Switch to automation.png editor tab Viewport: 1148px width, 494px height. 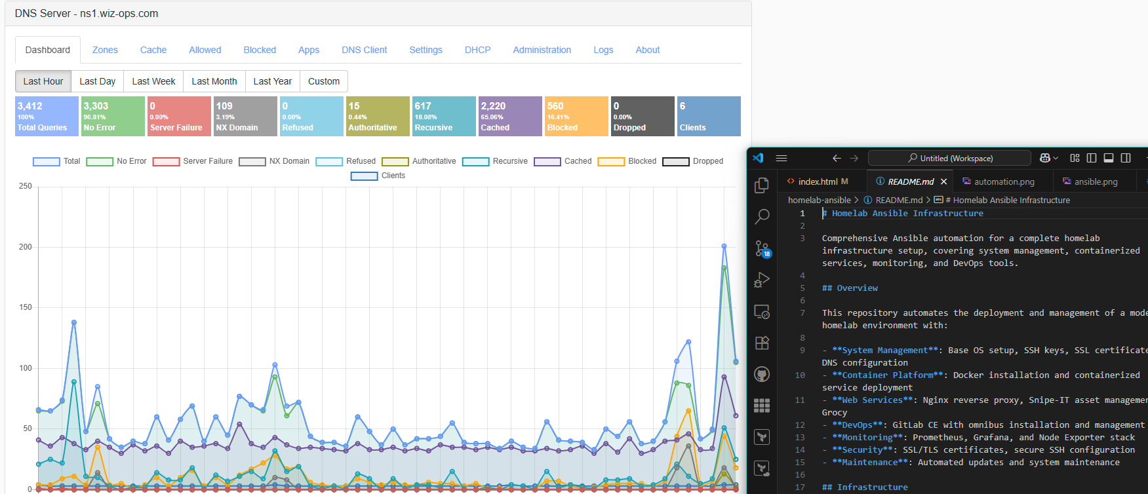pos(1004,181)
